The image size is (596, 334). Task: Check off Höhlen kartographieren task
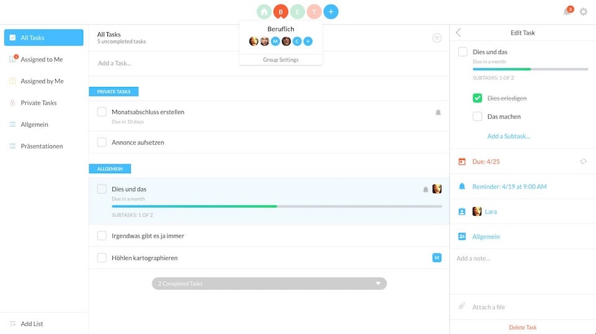pos(102,258)
